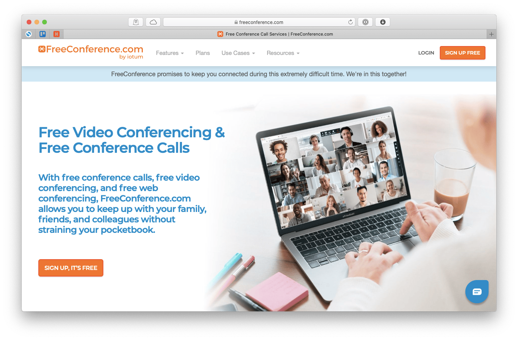The width and height of the screenshot is (518, 340).
Task: Open the 1Password extension icon
Action: [x=365, y=22]
